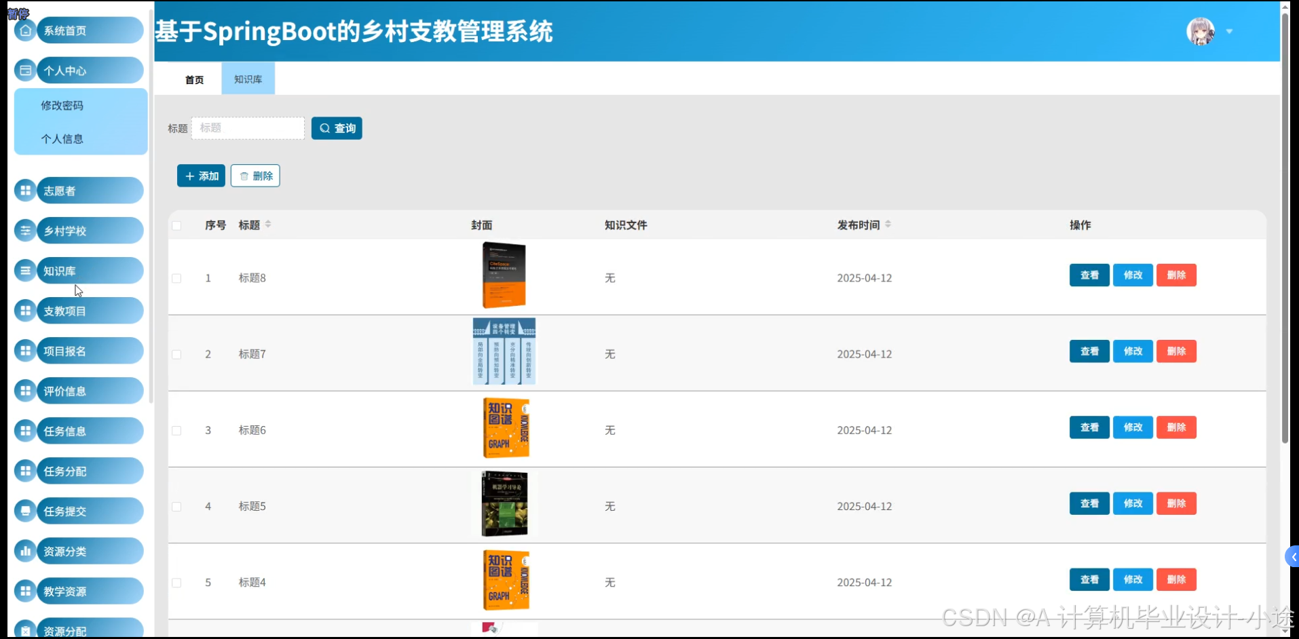Check the checkbox for row 标题8
The image size is (1299, 639).
point(176,278)
